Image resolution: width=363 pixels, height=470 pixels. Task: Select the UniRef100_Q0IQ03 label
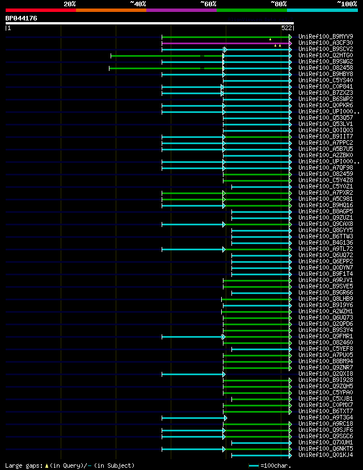(x=326, y=131)
